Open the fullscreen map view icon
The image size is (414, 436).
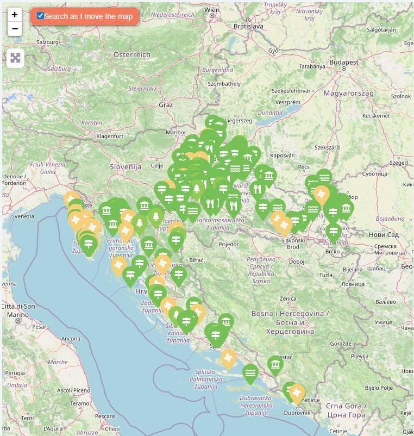[x=15, y=58]
